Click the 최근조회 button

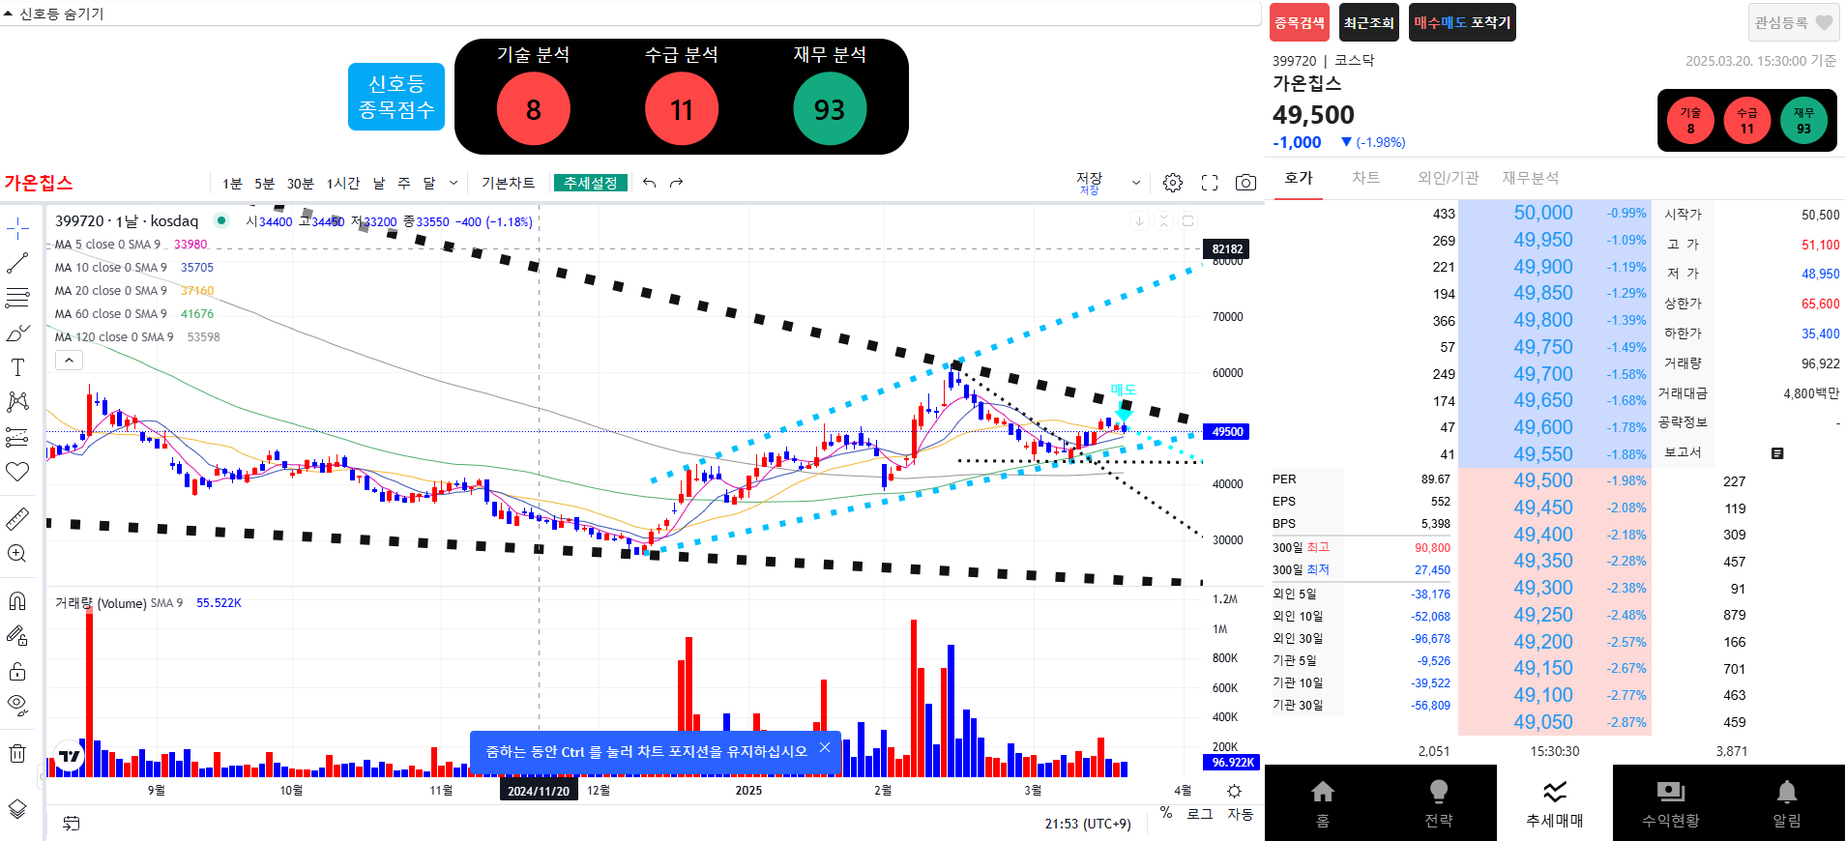(x=1369, y=22)
